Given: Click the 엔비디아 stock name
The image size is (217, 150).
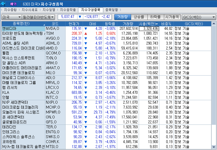Looking at the screenshot, I should pyautogui.click(x=10, y=29).
